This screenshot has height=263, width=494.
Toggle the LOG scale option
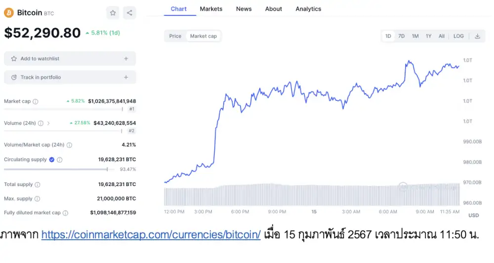[x=458, y=36]
